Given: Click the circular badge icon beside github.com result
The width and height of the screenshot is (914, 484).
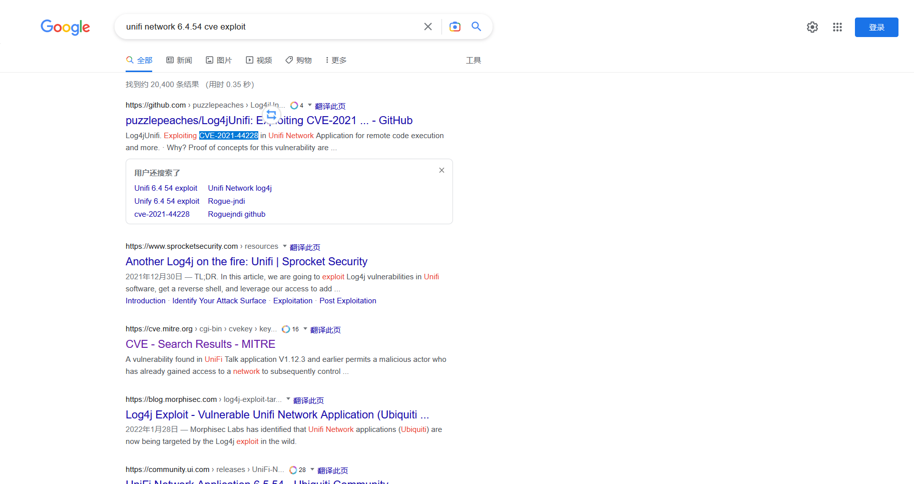Looking at the screenshot, I should tap(294, 106).
